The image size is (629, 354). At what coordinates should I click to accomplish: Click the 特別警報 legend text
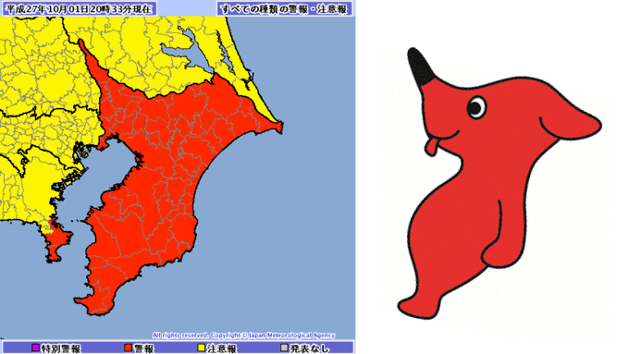click(x=60, y=348)
